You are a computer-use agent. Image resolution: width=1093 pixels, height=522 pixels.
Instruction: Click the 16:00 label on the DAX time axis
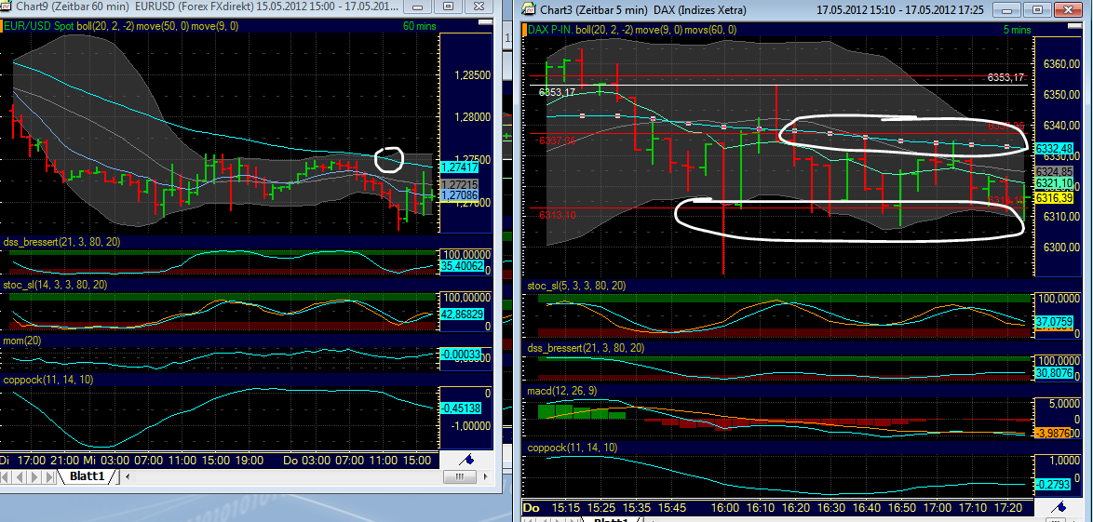tap(723, 507)
